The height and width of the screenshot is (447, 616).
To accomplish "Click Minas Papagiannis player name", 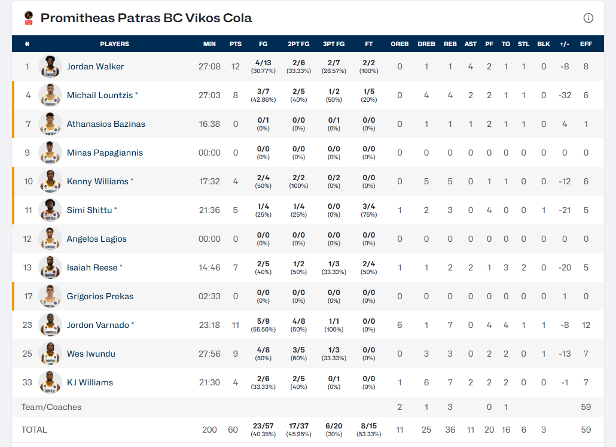I will [x=105, y=153].
